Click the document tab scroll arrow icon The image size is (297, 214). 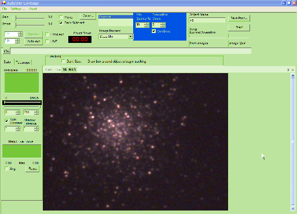(x=288, y=70)
